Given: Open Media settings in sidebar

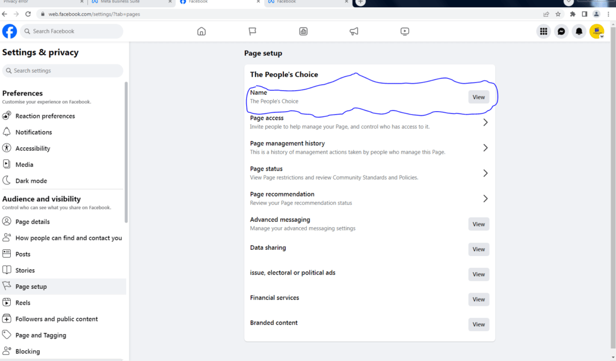Looking at the screenshot, I should (x=63, y=165).
